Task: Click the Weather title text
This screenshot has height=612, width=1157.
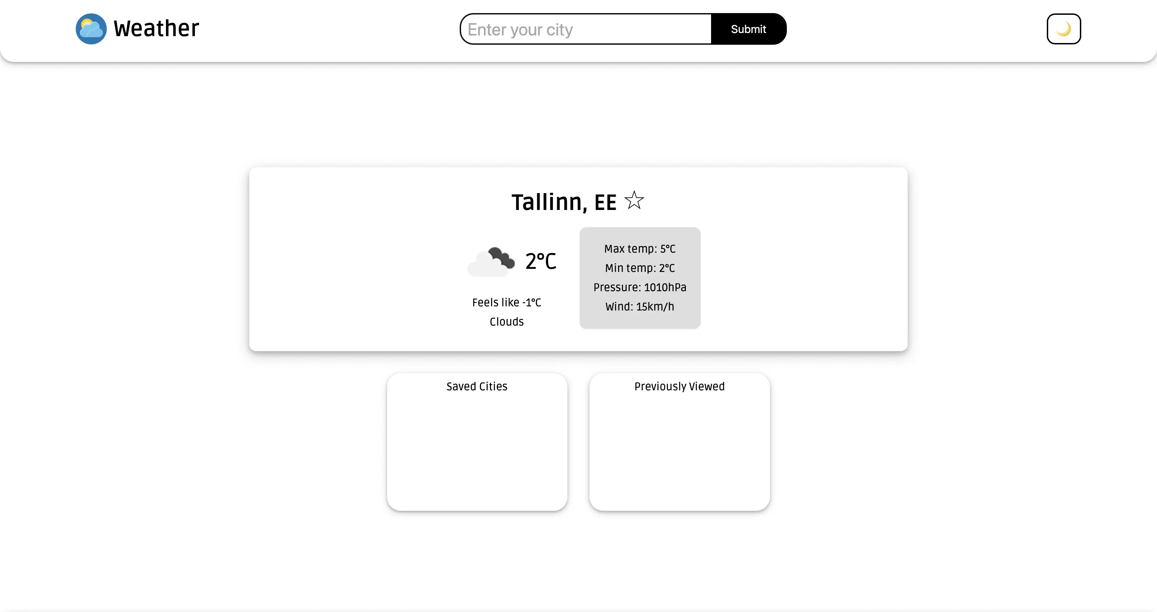Action: pyautogui.click(x=156, y=29)
